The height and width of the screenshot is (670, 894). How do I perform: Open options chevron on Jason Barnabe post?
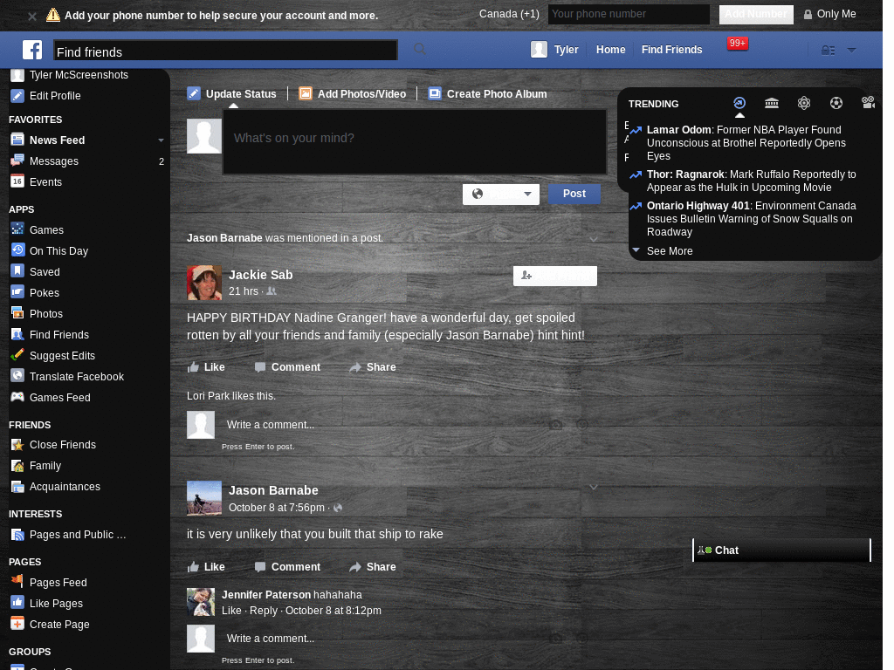[594, 487]
